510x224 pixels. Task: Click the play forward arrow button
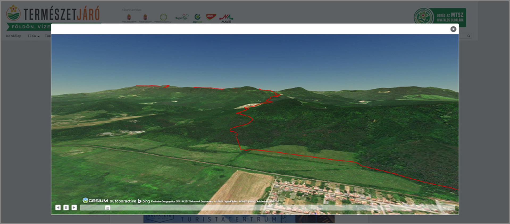(74, 208)
